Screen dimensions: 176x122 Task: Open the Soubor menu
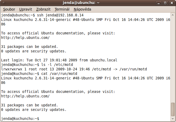[9, 9]
